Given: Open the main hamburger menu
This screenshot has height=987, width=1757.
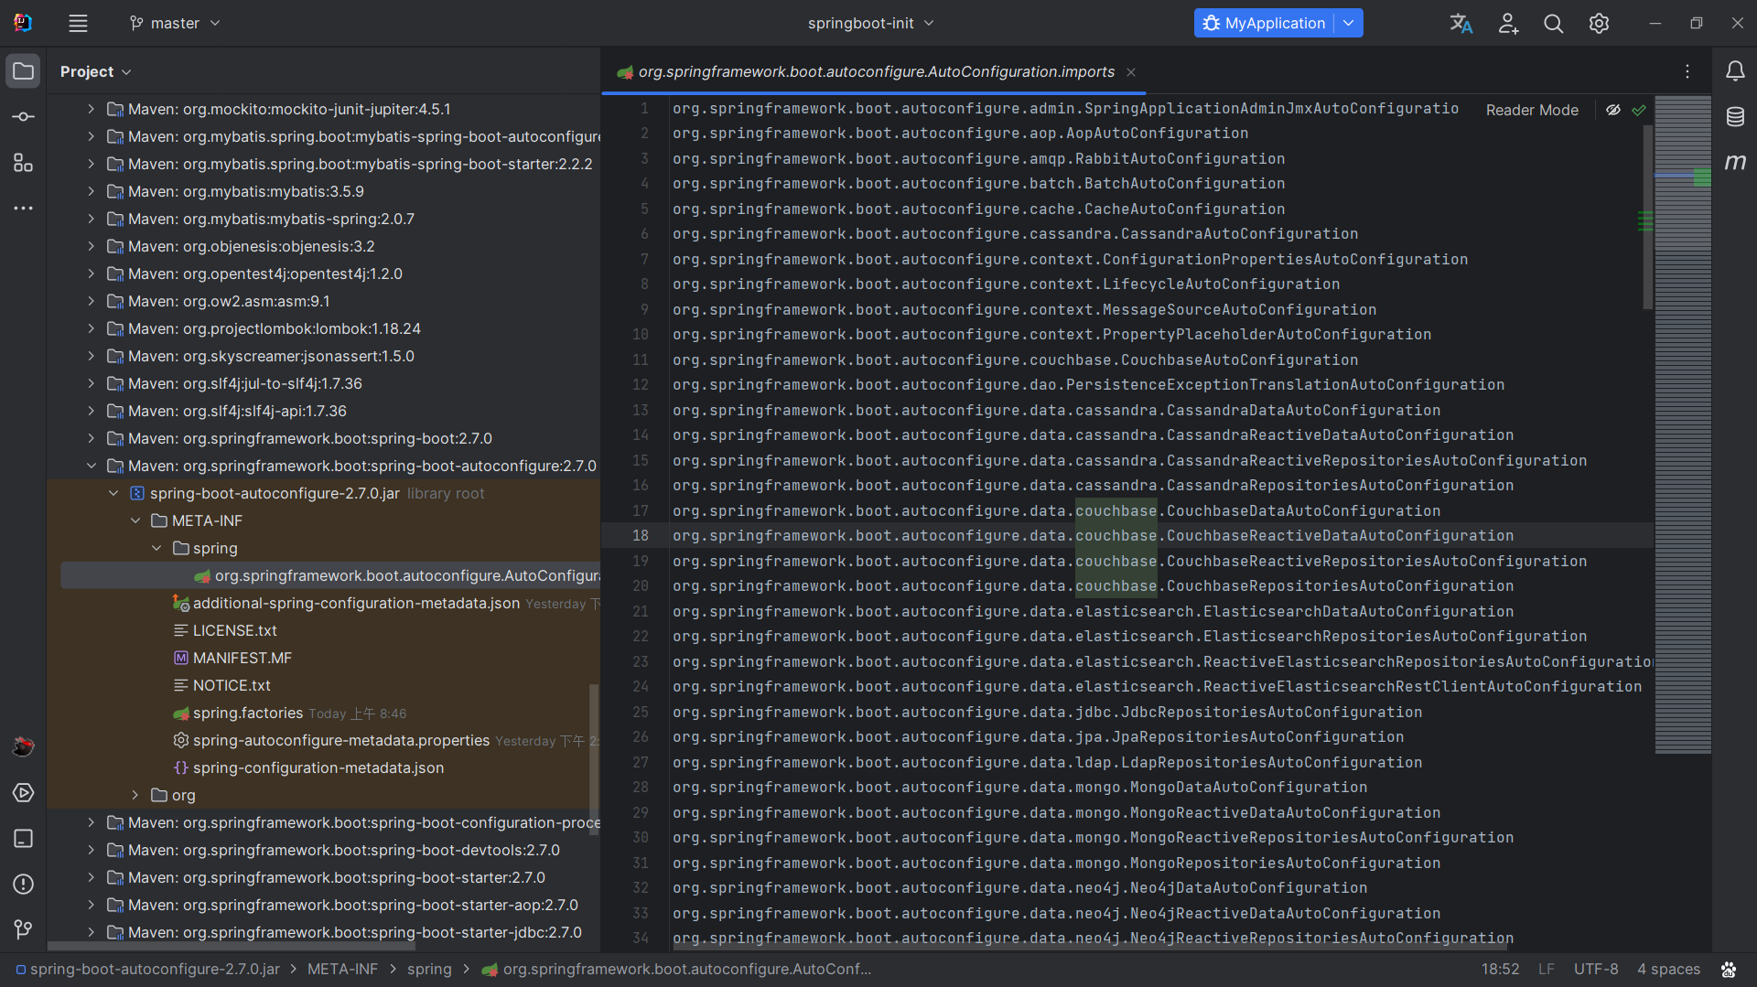Looking at the screenshot, I should (x=78, y=24).
